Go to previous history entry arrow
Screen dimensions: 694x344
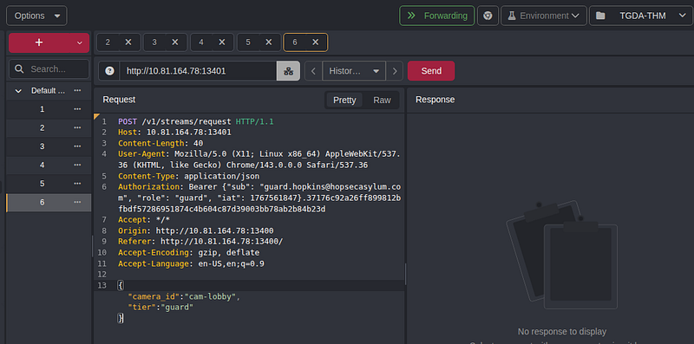[x=313, y=71]
